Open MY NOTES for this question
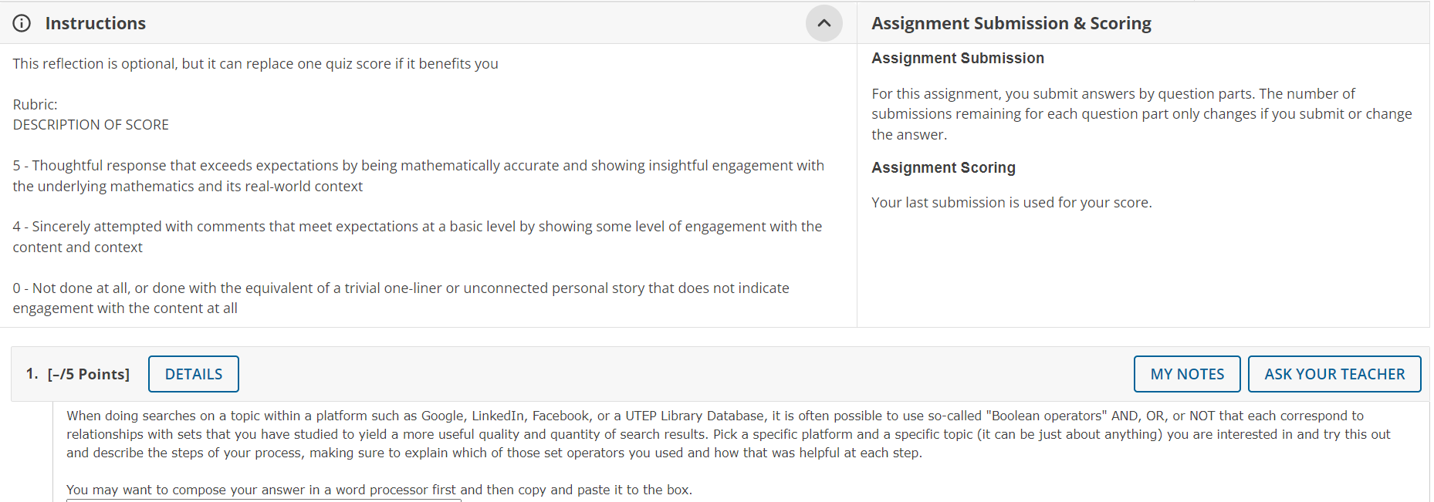Screen dimensions: 1434x502 pos(1186,373)
